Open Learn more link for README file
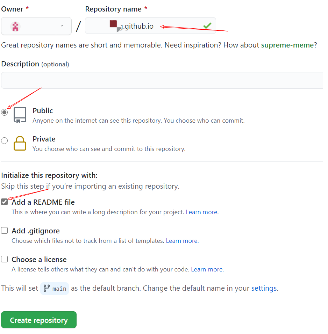Screen dimensions: 328x334 (202, 212)
